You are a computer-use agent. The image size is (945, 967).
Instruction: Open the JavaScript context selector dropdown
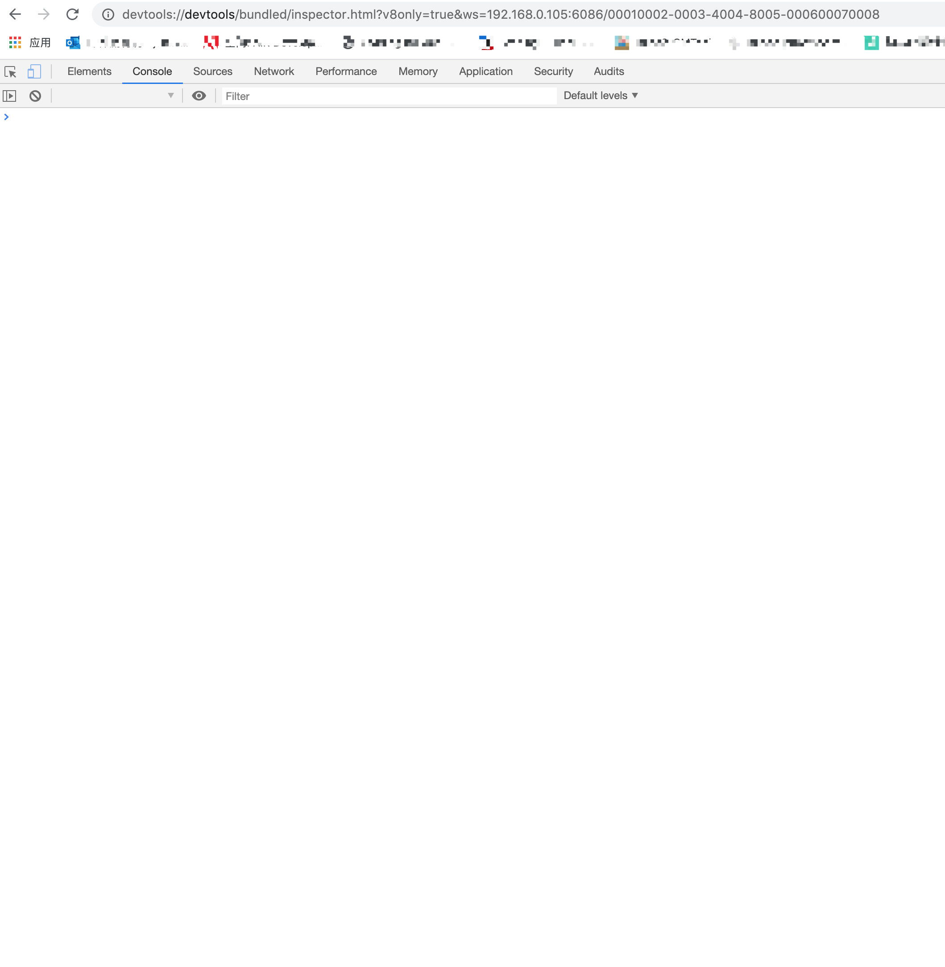[116, 96]
